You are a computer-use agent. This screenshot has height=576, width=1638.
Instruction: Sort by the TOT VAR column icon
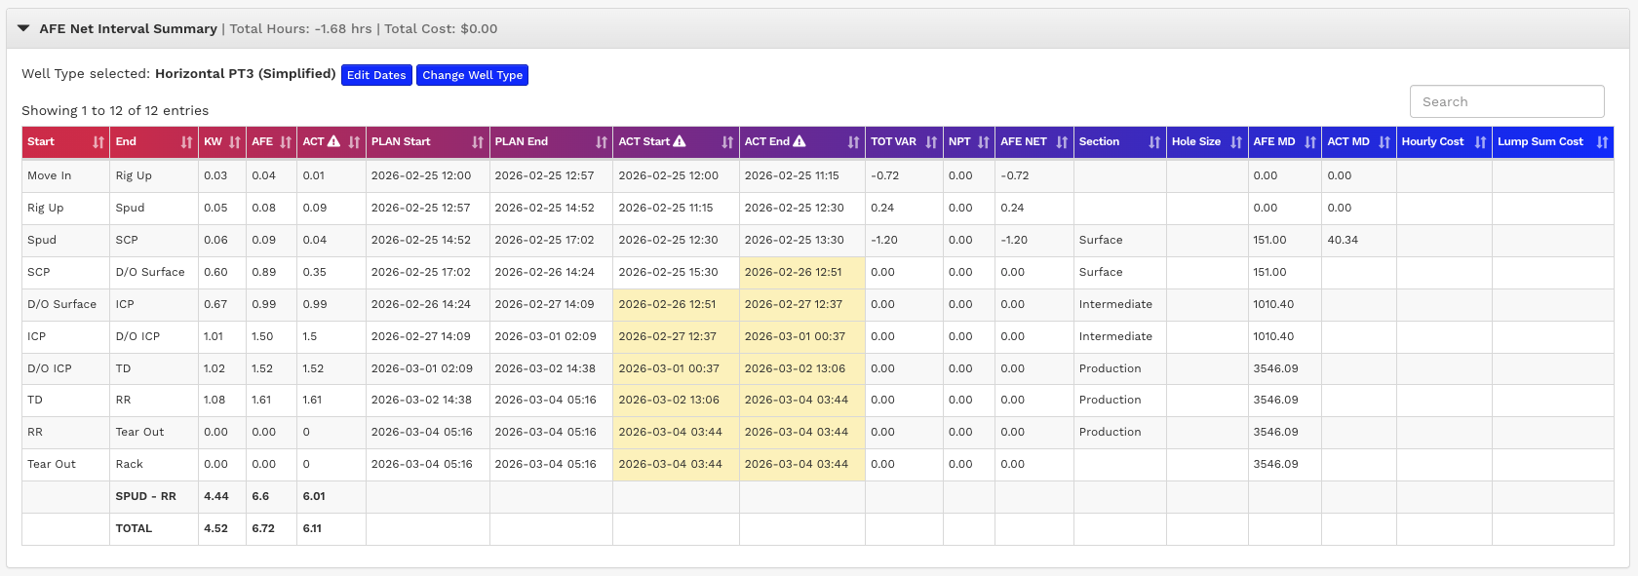(x=932, y=142)
